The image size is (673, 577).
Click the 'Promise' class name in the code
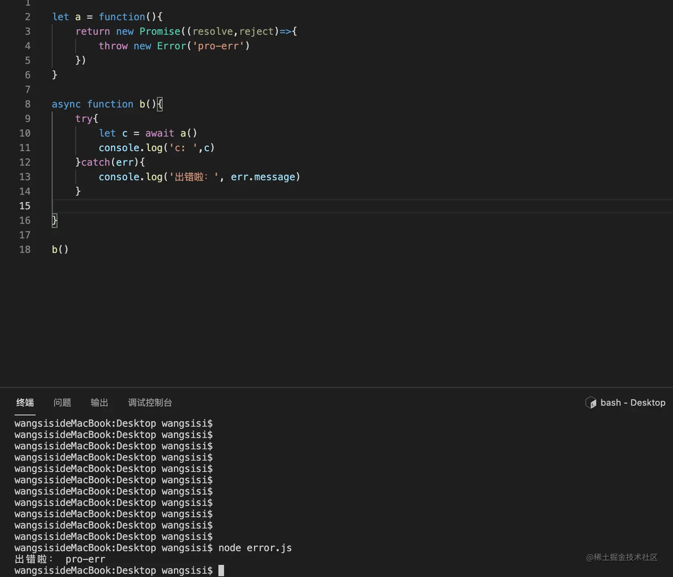coord(160,32)
